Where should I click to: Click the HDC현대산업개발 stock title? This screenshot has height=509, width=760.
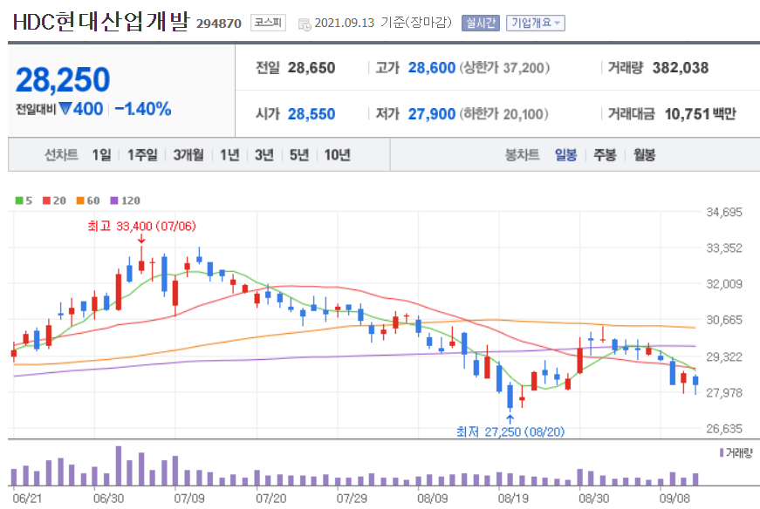point(101,23)
